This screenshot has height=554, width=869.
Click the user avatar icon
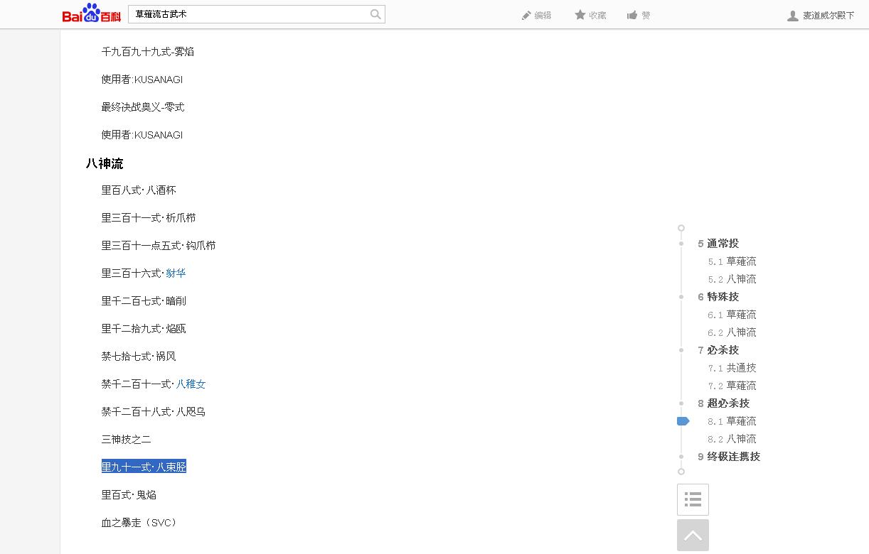tap(793, 16)
